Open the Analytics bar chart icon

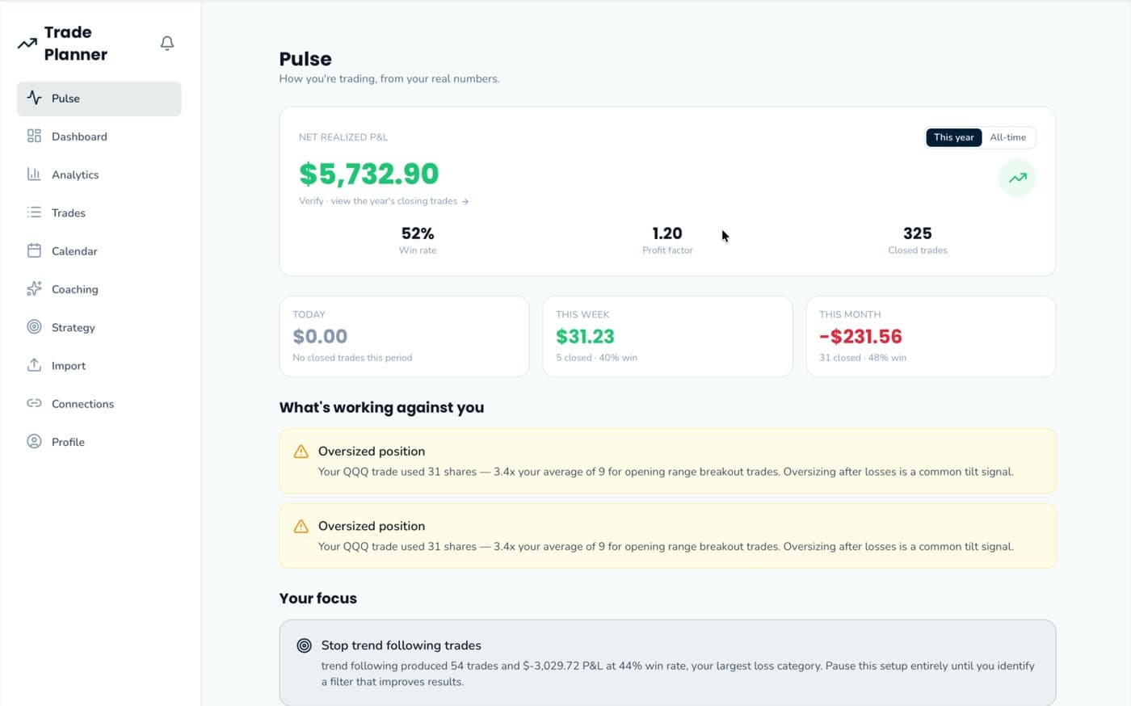click(34, 174)
